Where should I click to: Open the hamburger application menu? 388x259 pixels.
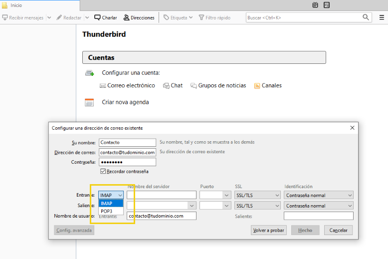(x=382, y=17)
